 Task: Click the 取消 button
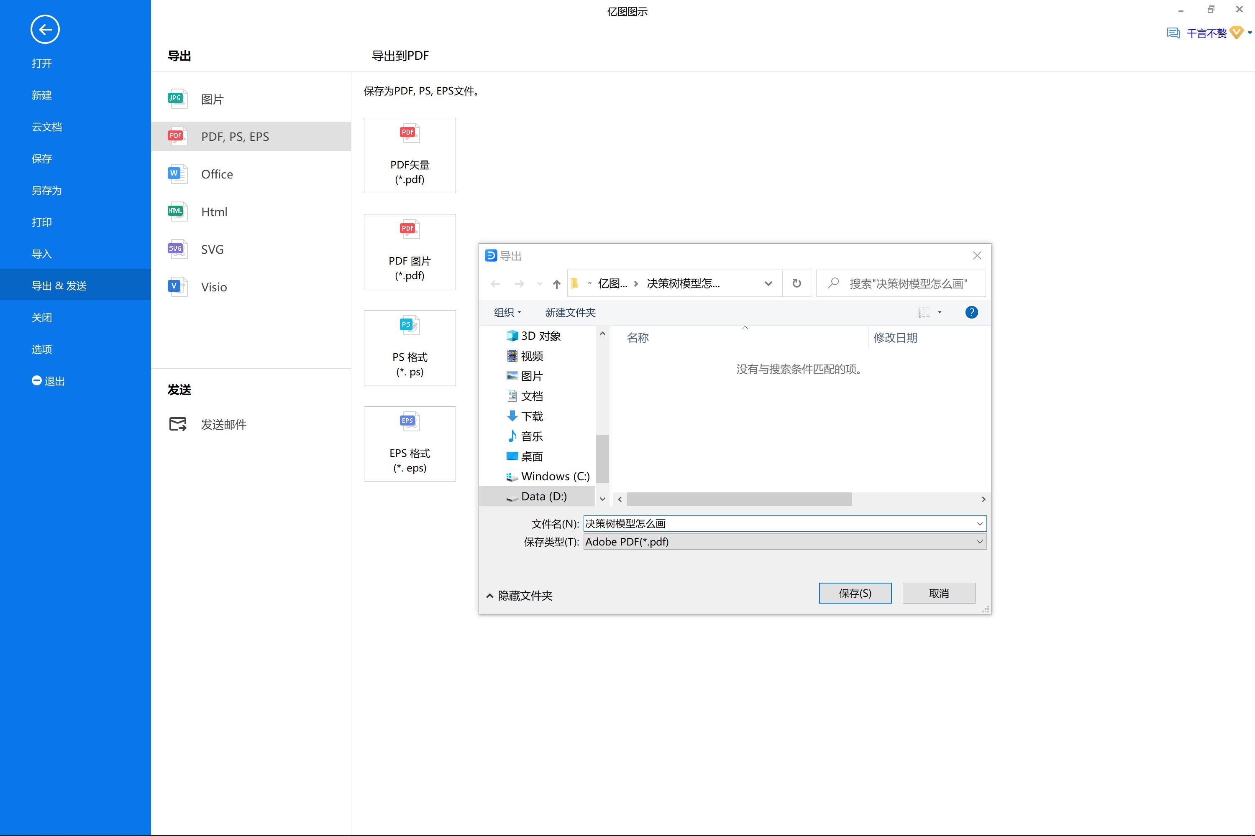click(939, 593)
